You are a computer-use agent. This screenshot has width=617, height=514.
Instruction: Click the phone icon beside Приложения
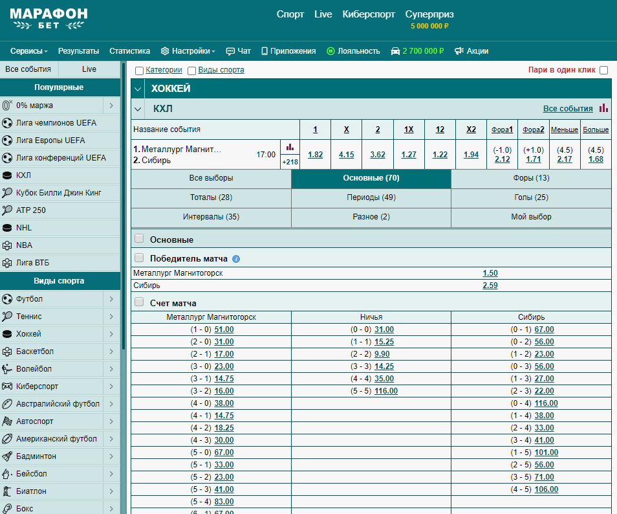coord(265,51)
